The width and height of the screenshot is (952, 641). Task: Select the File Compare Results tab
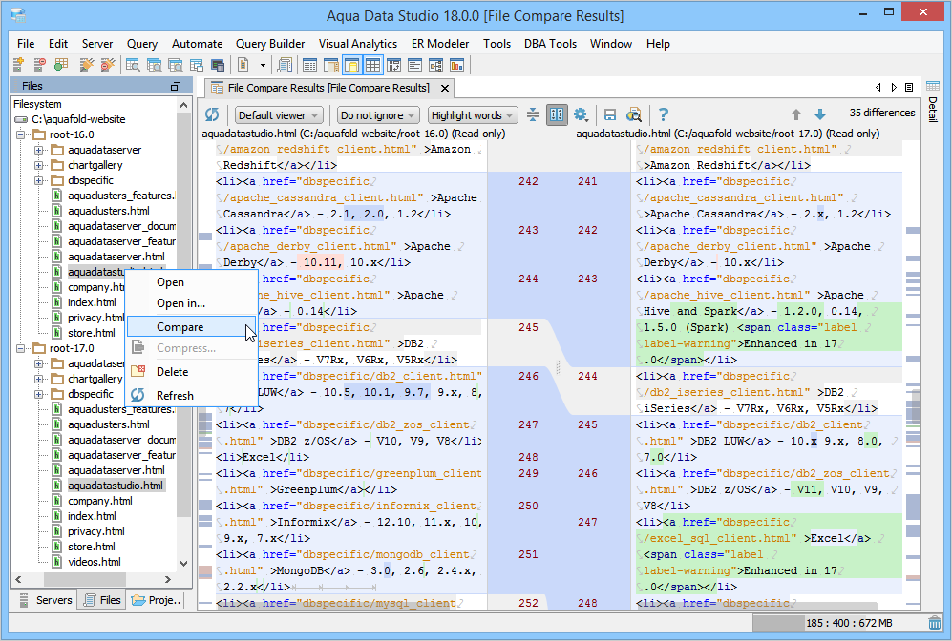(x=328, y=88)
